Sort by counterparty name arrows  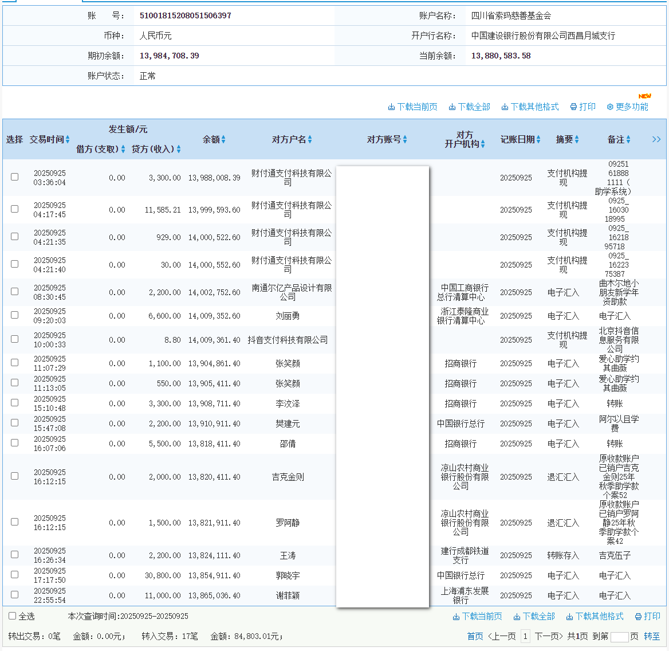(310, 140)
